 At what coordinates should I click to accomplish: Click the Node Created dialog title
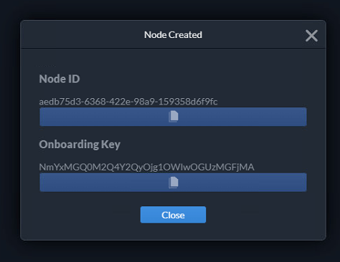point(173,35)
